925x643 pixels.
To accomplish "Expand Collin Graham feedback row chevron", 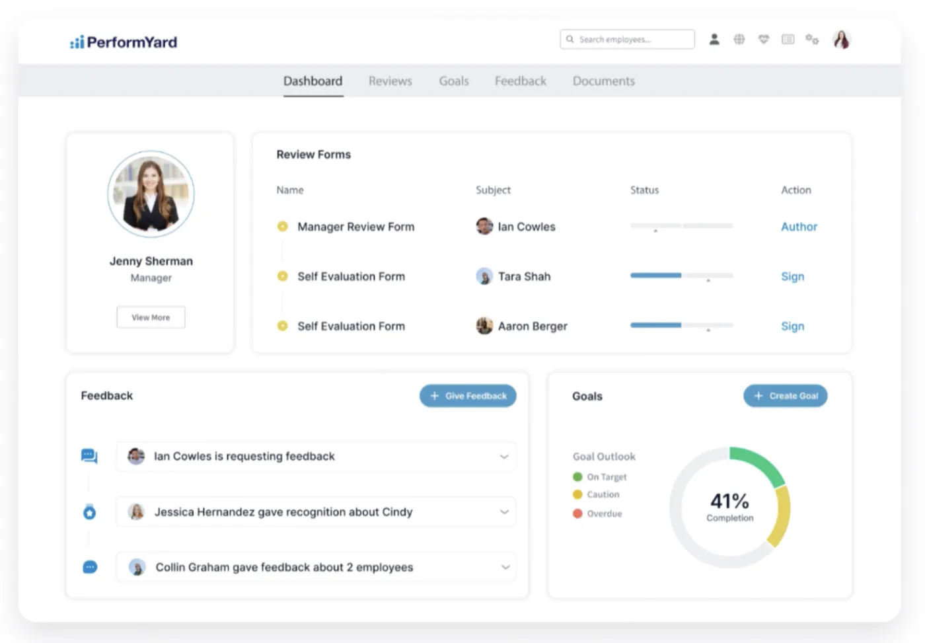I will point(505,567).
